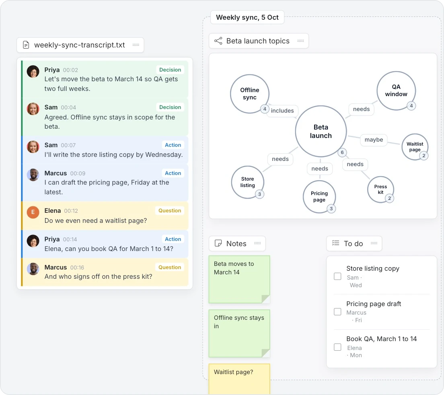Click the Decision tag on Sam's 00:04 message
The height and width of the screenshot is (395, 444).
170,107
